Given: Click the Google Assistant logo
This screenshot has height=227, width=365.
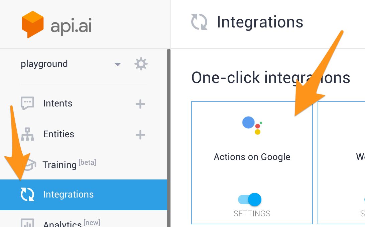Looking at the screenshot, I should click(252, 125).
